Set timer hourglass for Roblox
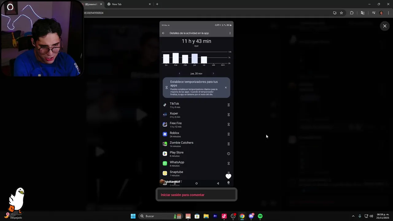The width and height of the screenshot is (393, 221). 228,134
